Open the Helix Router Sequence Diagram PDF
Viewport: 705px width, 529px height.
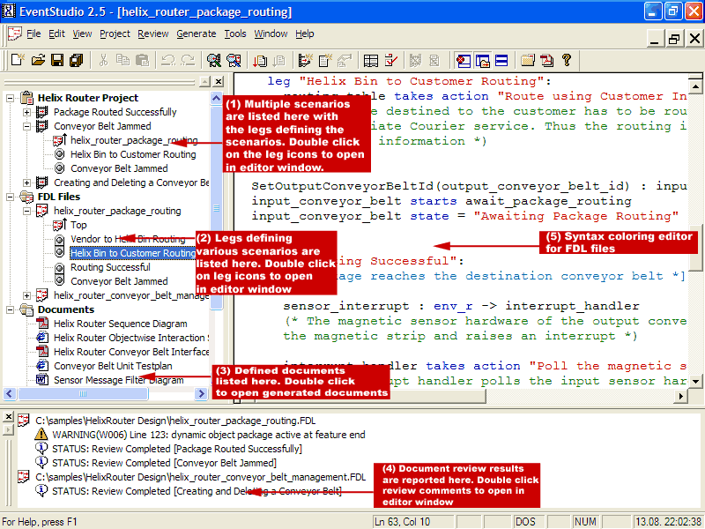click(x=121, y=324)
